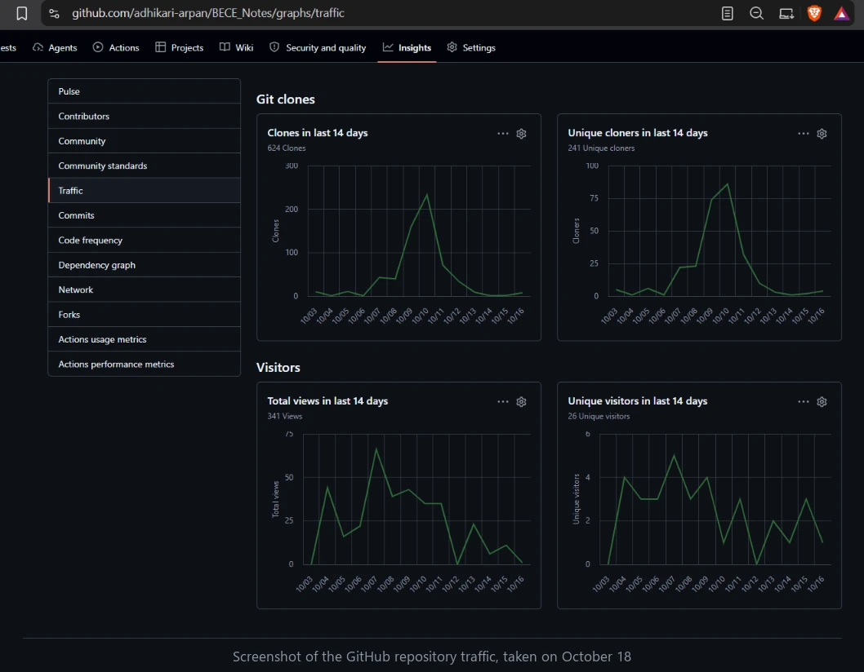The height and width of the screenshot is (672, 864).
Task: Open Pulse in the Insights sidebar
Action: click(x=145, y=91)
